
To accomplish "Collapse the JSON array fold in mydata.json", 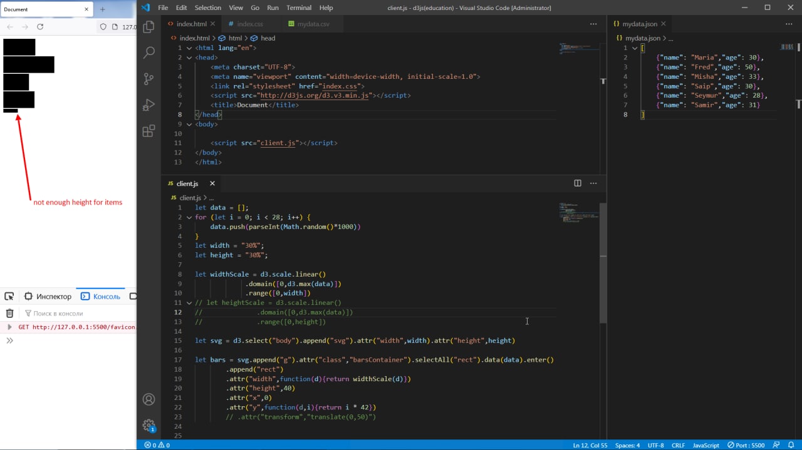I will 634,48.
